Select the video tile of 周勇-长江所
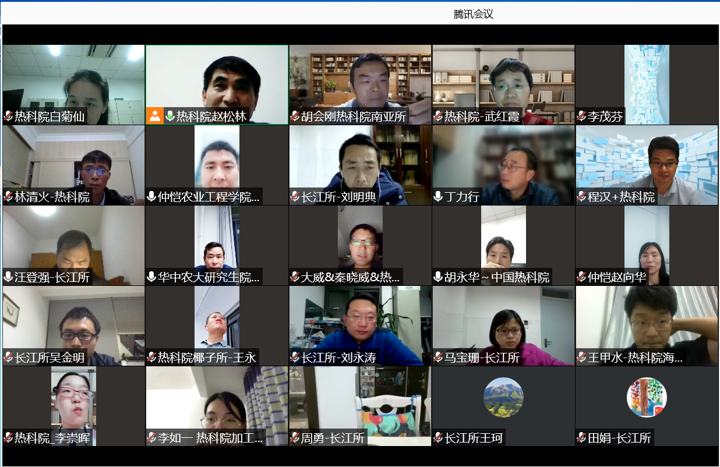The height and width of the screenshot is (467, 720). point(360,406)
